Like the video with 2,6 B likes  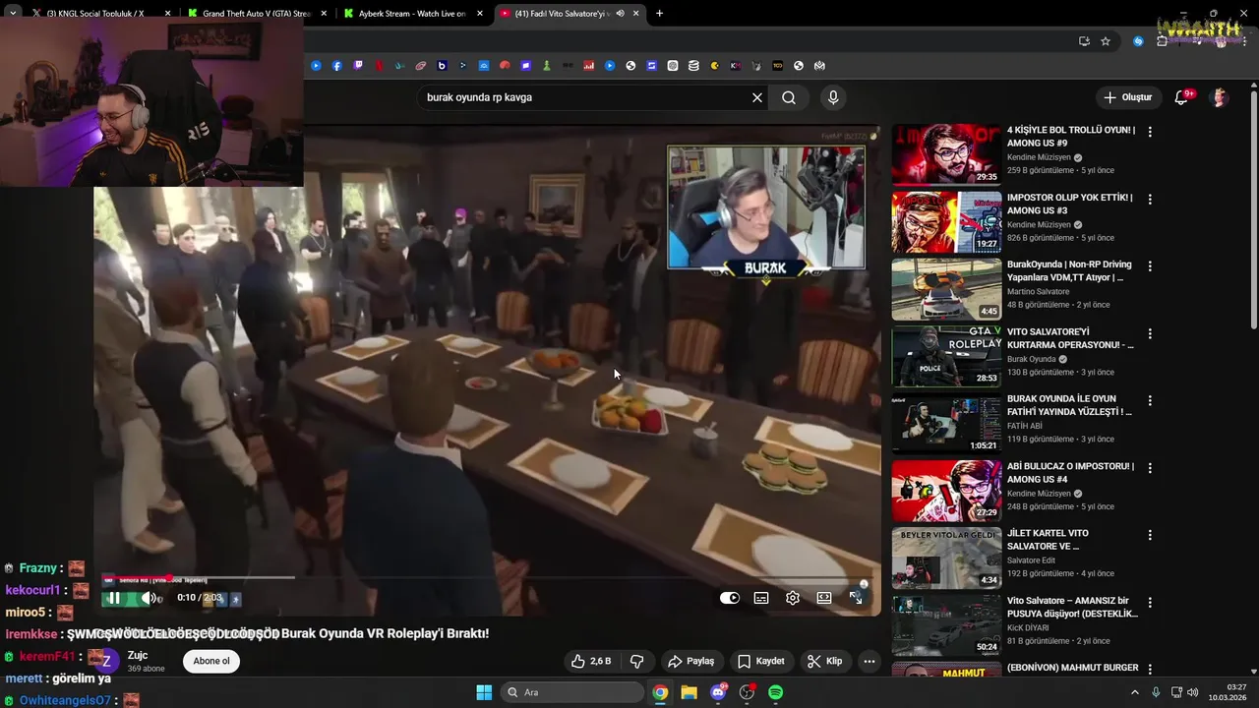click(x=591, y=662)
